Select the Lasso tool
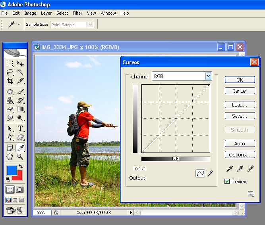265x225 pixels. (10, 72)
